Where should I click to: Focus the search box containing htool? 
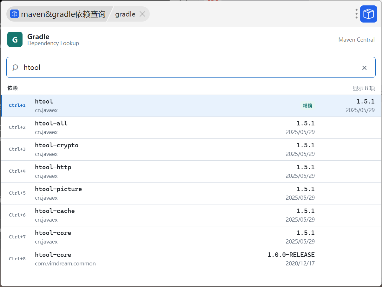(191, 67)
